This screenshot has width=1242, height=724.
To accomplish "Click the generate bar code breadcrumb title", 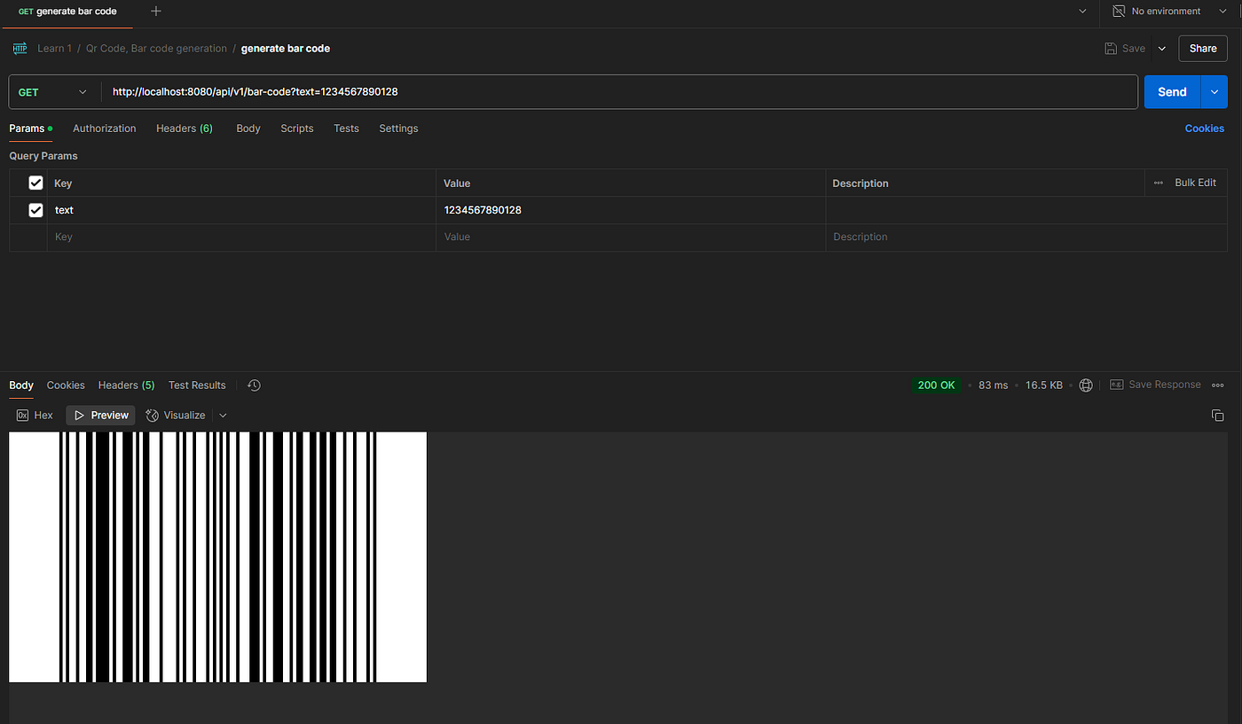I will point(286,49).
